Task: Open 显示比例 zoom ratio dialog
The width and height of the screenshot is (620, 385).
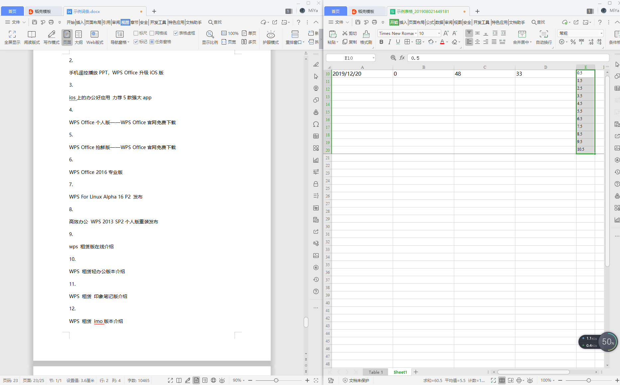Action: [x=210, y=37]
